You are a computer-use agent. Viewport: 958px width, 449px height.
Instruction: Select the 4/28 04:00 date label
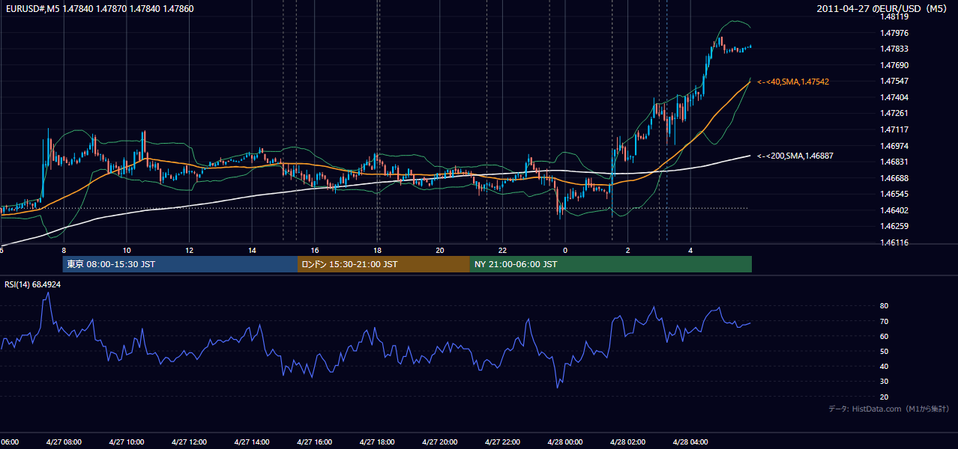click(x=690, y=442)
